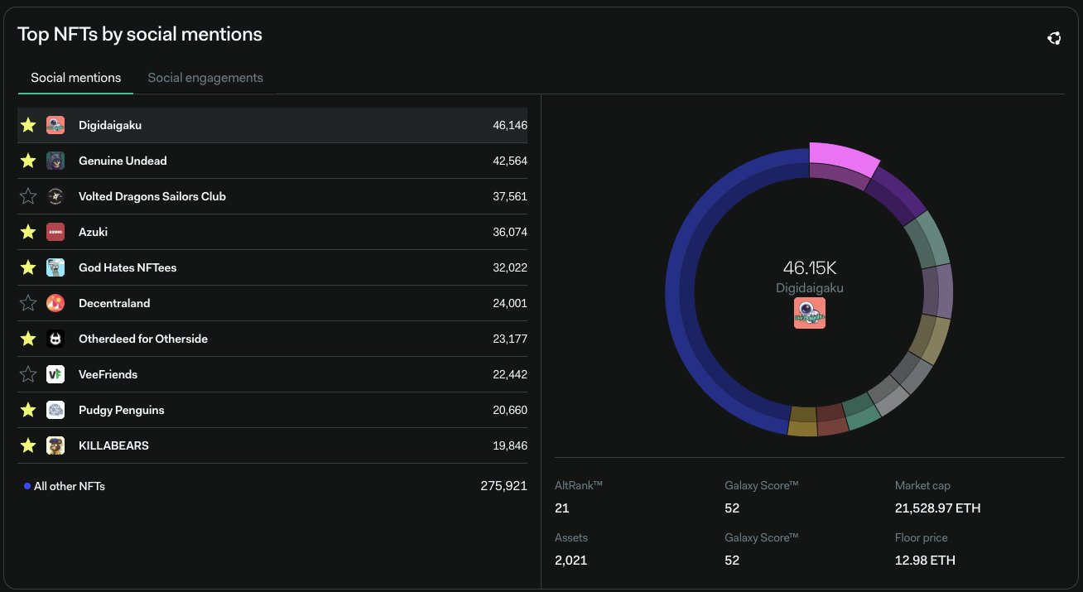Screen dimensions: 1083x592
Task: Click the Top NFTs by social mentions heading
Action: [140, 34]
